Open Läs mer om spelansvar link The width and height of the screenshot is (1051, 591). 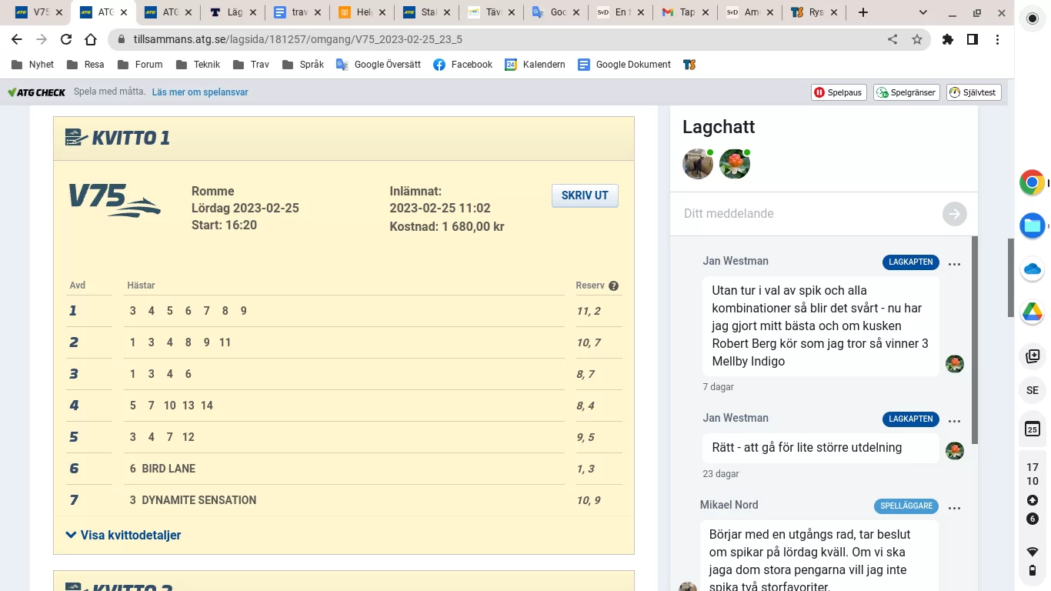[x=200, y=92]
